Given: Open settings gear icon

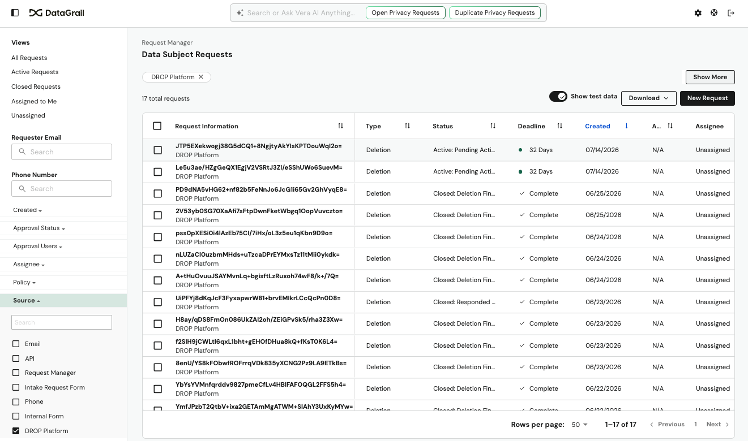Looking at the screenshot, I should [x=698, y=13].
